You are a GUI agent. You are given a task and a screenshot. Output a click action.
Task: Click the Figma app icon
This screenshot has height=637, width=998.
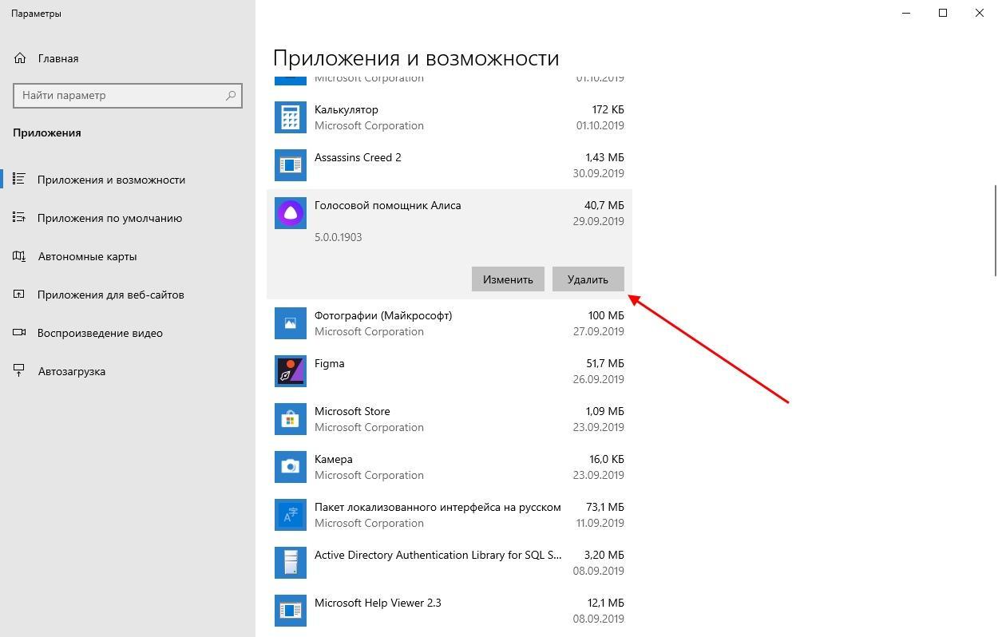click(x=291, y=371)
